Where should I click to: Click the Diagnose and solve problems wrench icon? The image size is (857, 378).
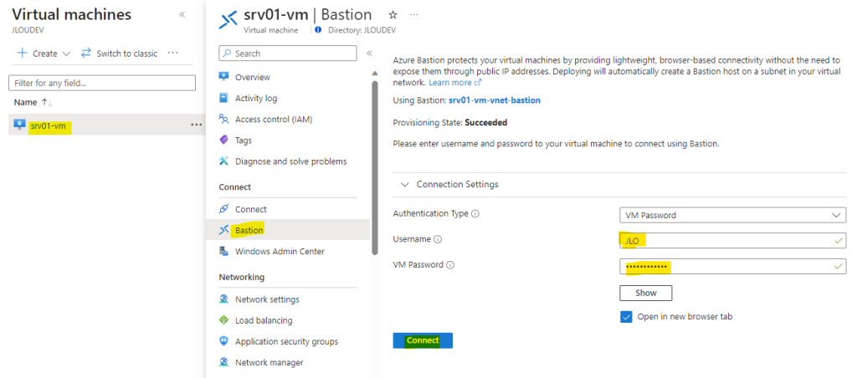click(x=223, y=161)
